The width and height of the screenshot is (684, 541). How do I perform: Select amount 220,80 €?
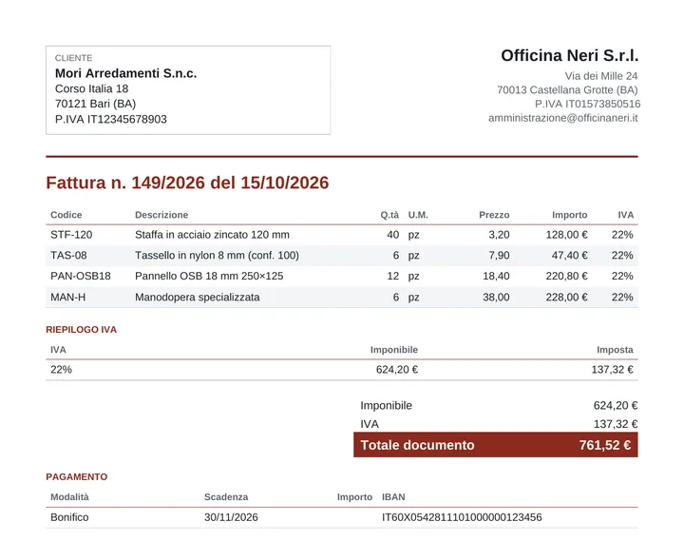coord(566,276)
